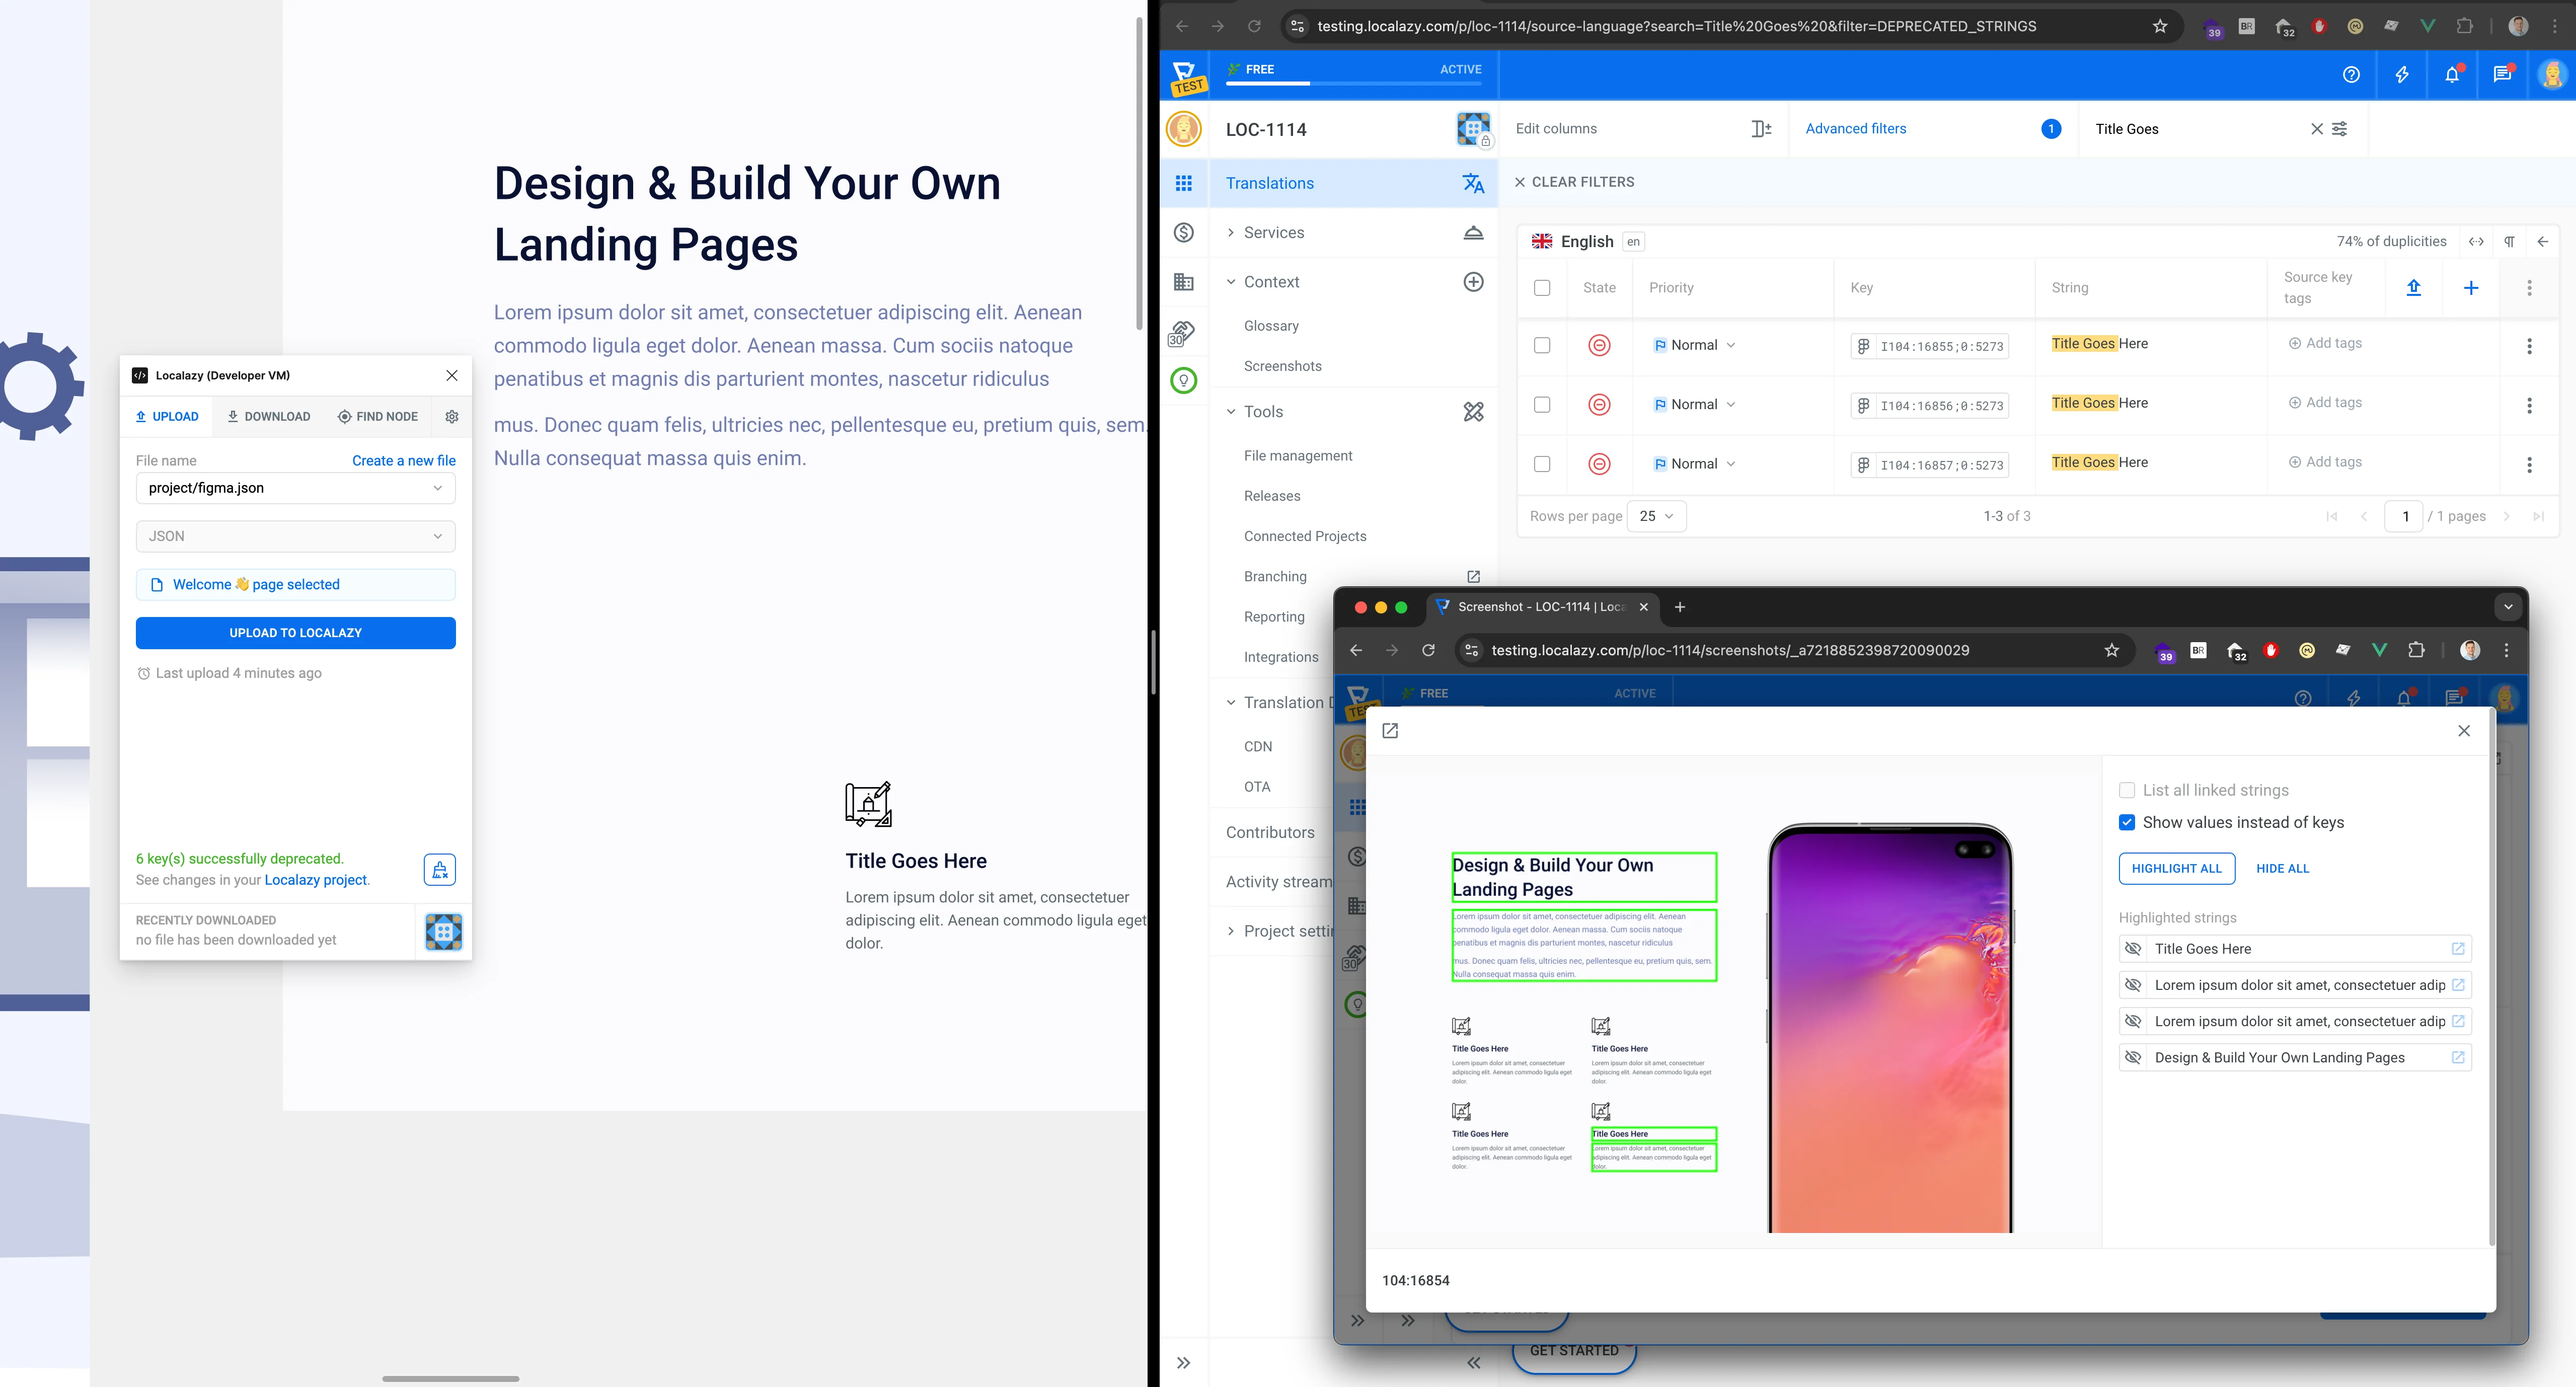Click the plugin settings gear icon

tap(452, 416)
